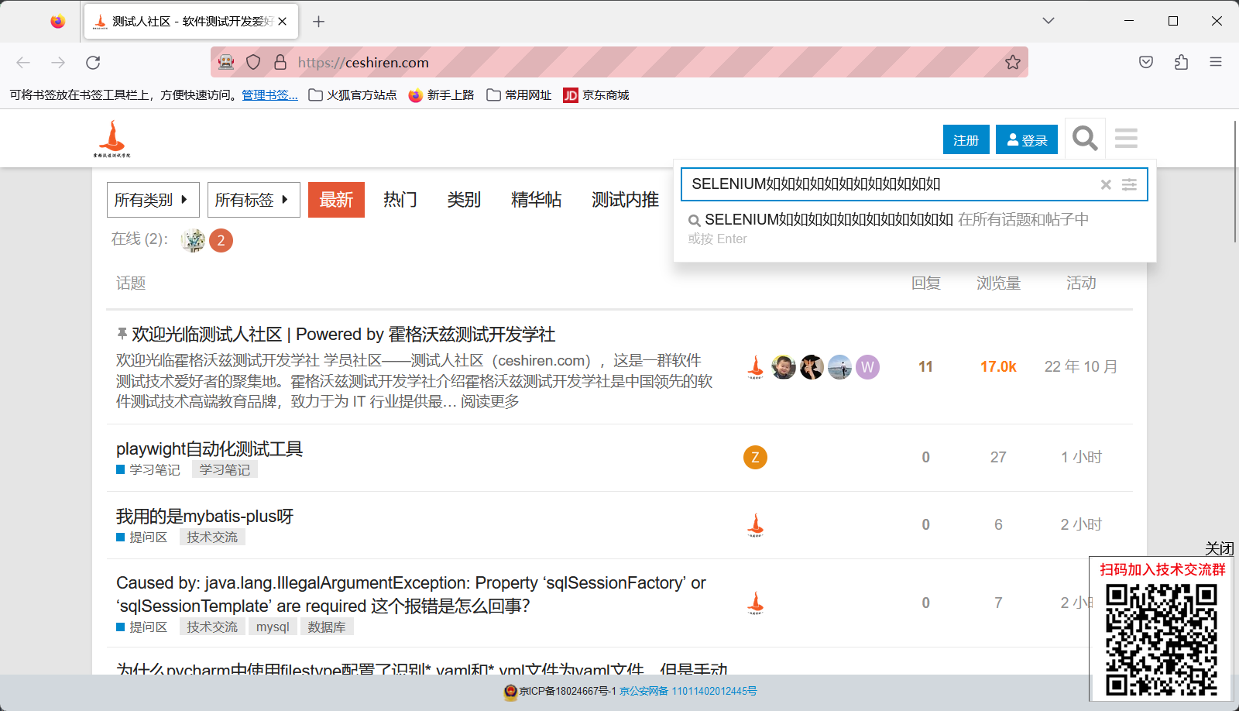Image resolution: width=1239 pixels, height=711 pixels.
Task: Click 技术交流 tag under mybatis-plus topic
Action: point(212,538)
